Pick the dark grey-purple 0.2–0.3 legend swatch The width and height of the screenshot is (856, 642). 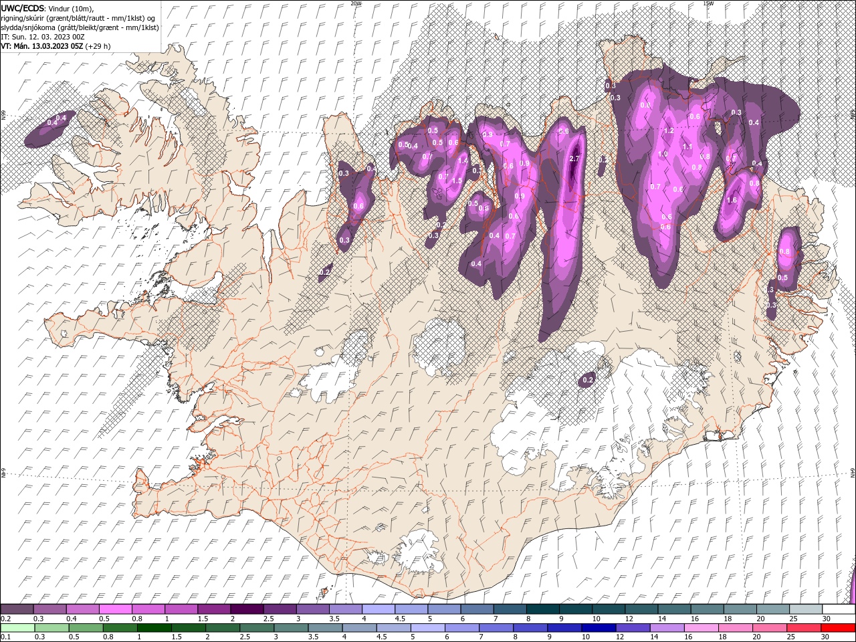tap(17, 609)
